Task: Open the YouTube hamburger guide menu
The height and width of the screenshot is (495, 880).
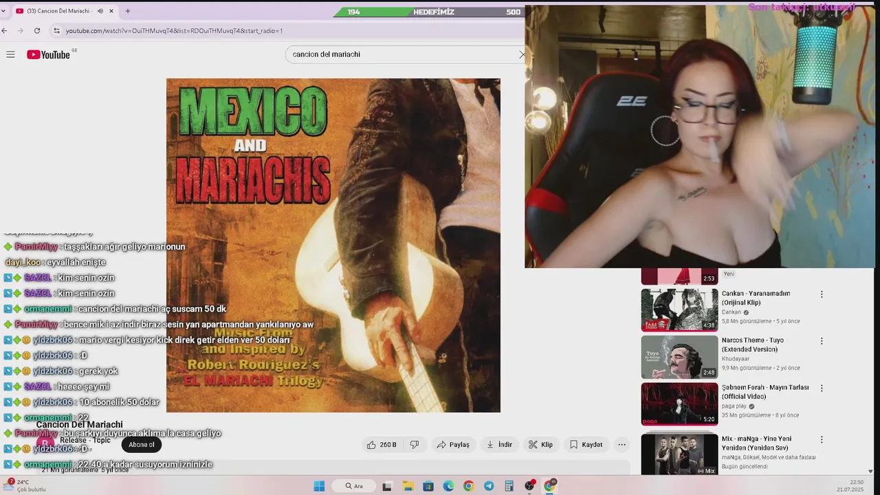Action: click(x=10, y=54)
